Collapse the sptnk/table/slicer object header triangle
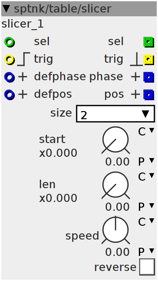This screenshot has height=281, width=158. 7,8
